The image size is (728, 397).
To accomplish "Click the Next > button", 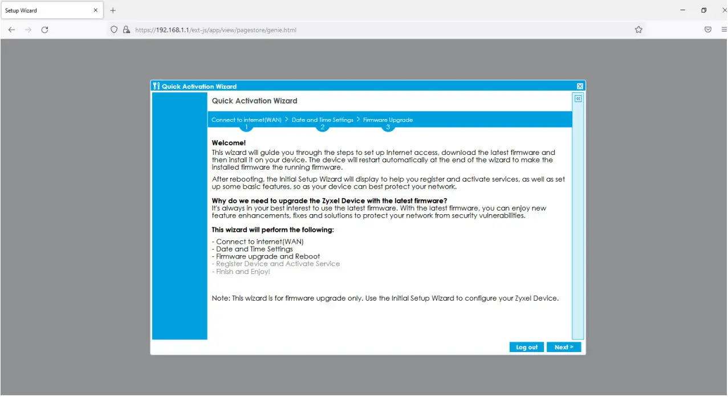I will tap(564, 347).
